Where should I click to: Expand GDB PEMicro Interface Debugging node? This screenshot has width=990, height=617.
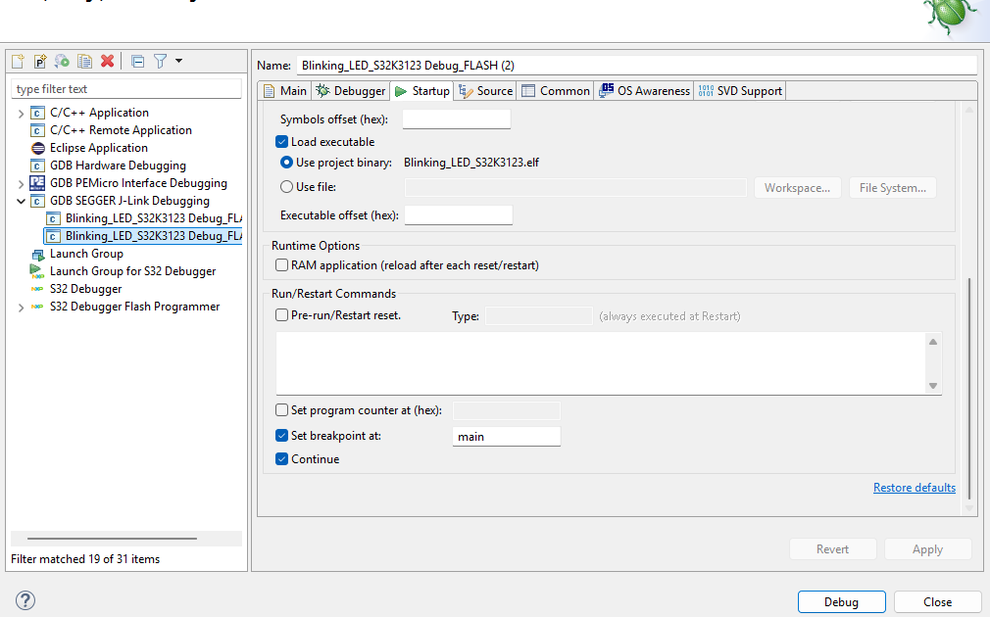[x=21, y=184]
